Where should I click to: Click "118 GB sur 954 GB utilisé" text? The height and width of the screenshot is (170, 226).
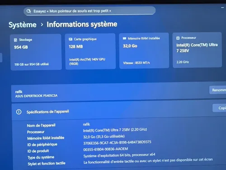tap(32, 64)
